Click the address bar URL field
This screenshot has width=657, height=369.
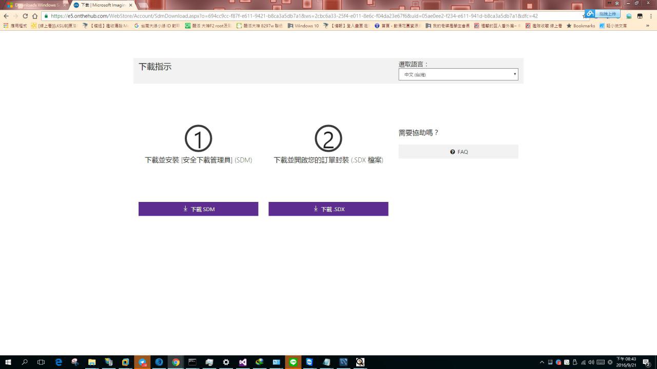pos(308,16)
